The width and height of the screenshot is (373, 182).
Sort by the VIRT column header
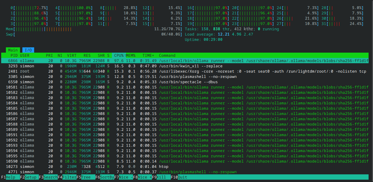pos(72,55)
